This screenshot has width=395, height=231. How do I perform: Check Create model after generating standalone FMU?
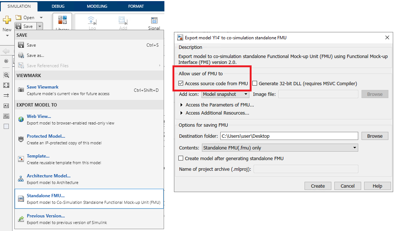point(181,158)
